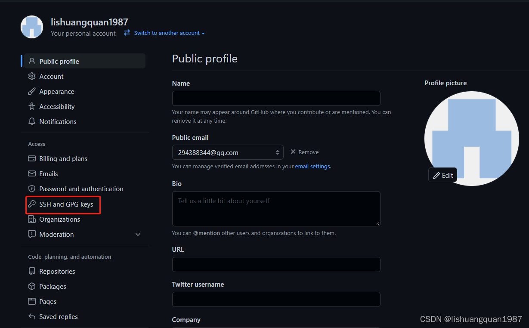The width and height of the screenshot is (529, 328).
Task: Open the Public email dropdown
Action: pos(228,152)
